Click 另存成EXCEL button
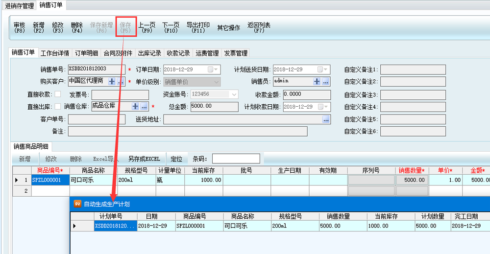Screen dimensions: 490x254 [144, 159]
